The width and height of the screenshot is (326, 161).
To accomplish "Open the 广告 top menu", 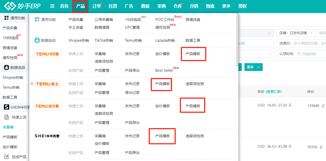I will coord(129,6).
